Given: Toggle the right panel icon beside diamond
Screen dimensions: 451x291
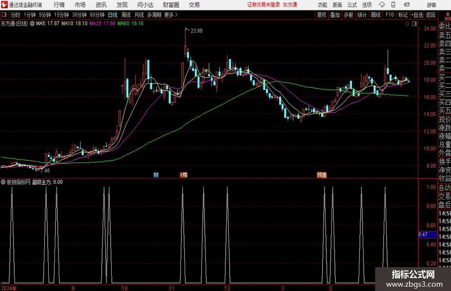Looking at the screenshot, I should tap(414, 23).
